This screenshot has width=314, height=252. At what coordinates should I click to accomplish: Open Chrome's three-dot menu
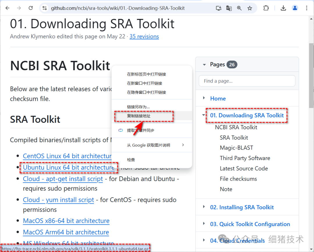coord(307,8)
